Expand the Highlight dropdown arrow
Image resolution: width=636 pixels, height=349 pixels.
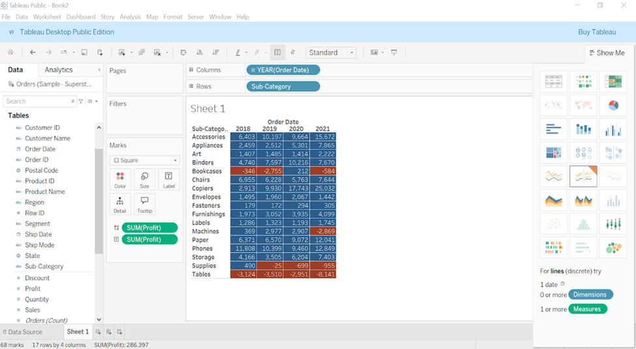point(246,53)
